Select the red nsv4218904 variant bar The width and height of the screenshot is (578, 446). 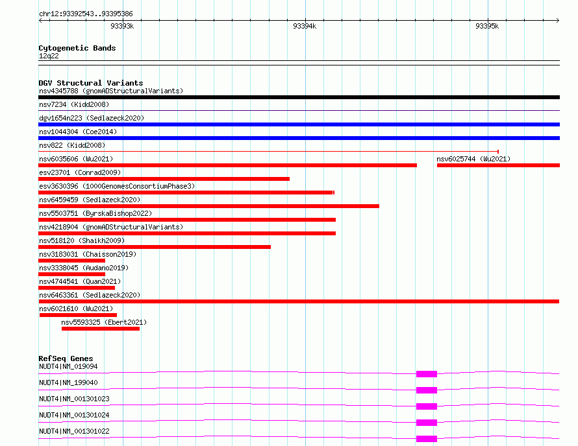[187, 233]
